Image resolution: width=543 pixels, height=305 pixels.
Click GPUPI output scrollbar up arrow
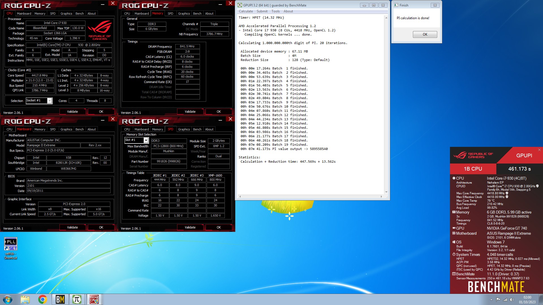(x=386, y=18)
